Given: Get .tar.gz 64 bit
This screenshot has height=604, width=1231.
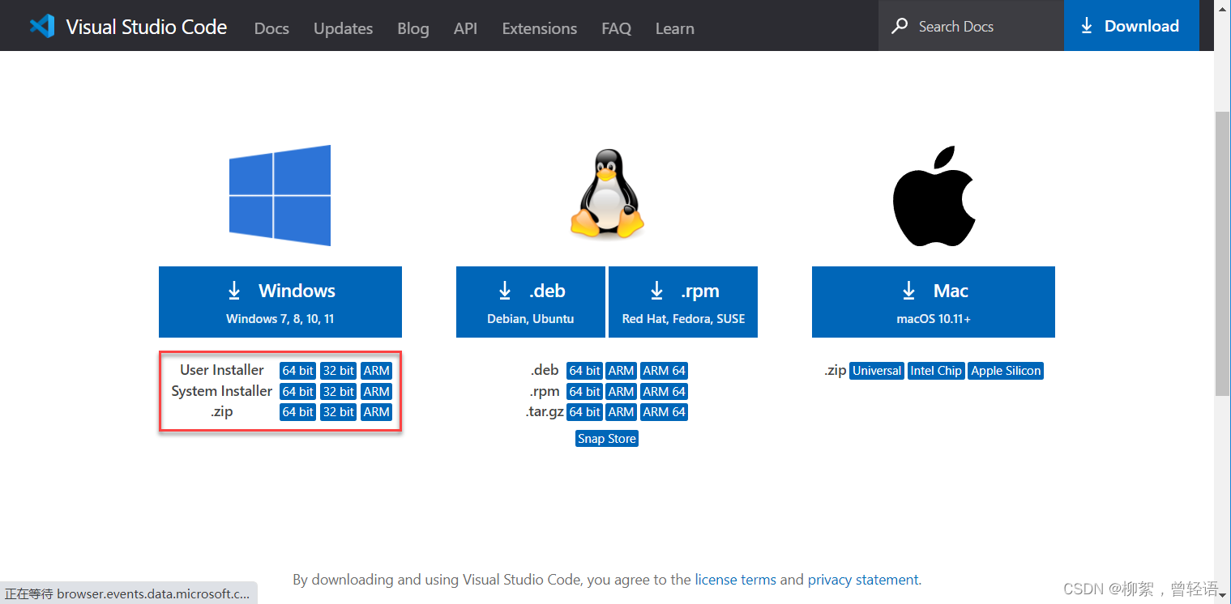Looking at the screenshot, I should 584,412.
